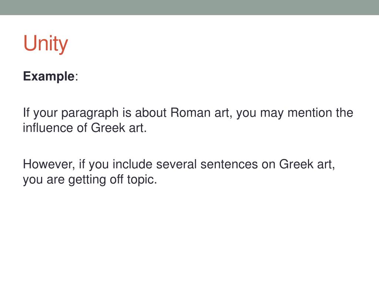The image size is (379, 284).
Task: Click the gray header bar
Action: click(189, 7)
